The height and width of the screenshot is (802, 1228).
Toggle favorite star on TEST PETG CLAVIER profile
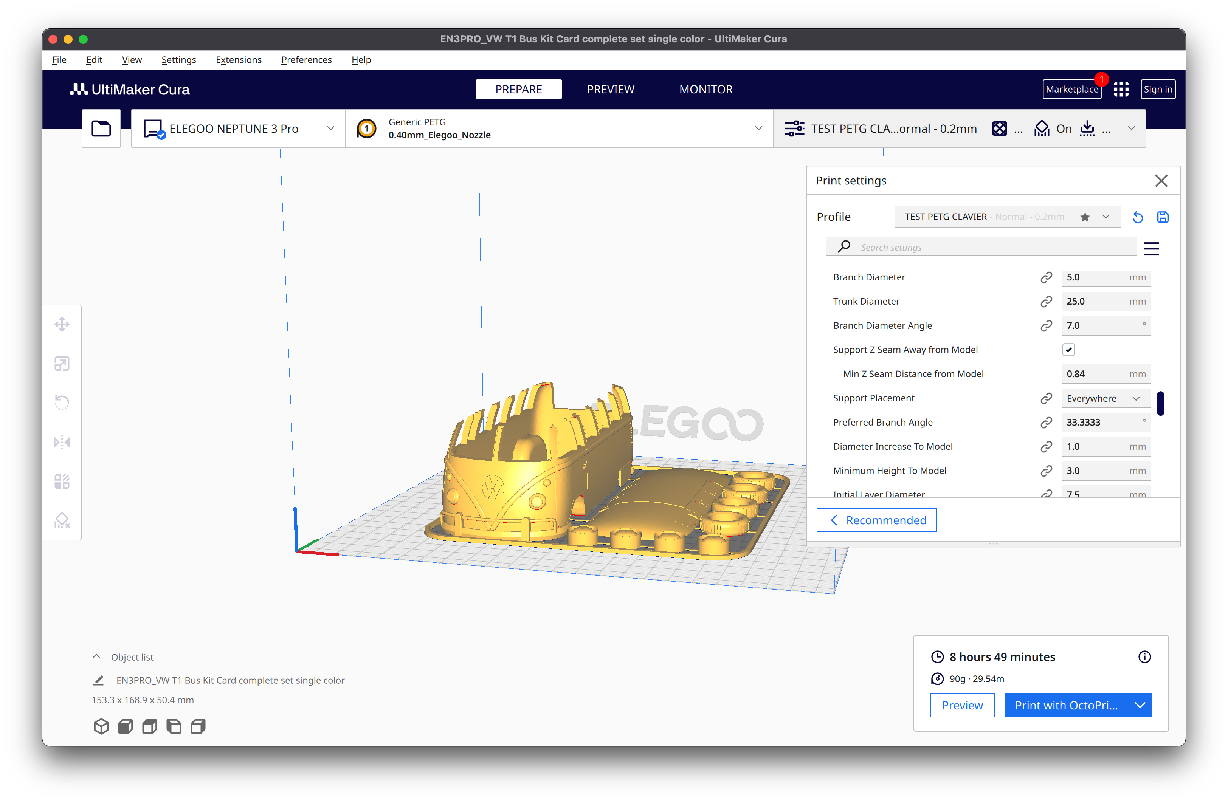coord(1085,217)
